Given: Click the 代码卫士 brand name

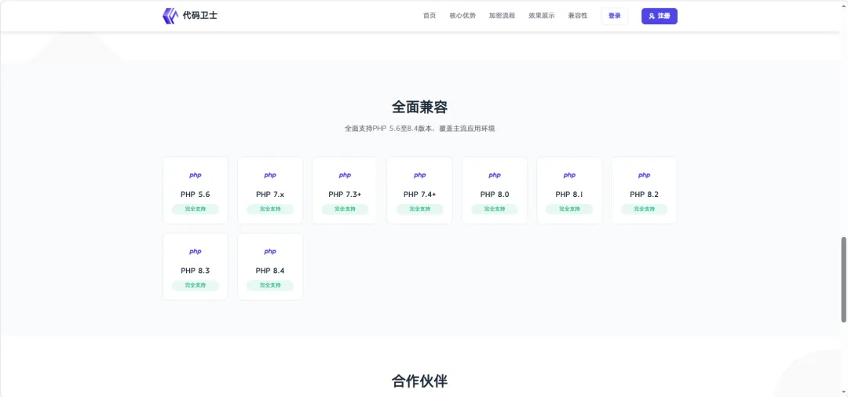Looking at the screenshot, I should coord(200,16).
